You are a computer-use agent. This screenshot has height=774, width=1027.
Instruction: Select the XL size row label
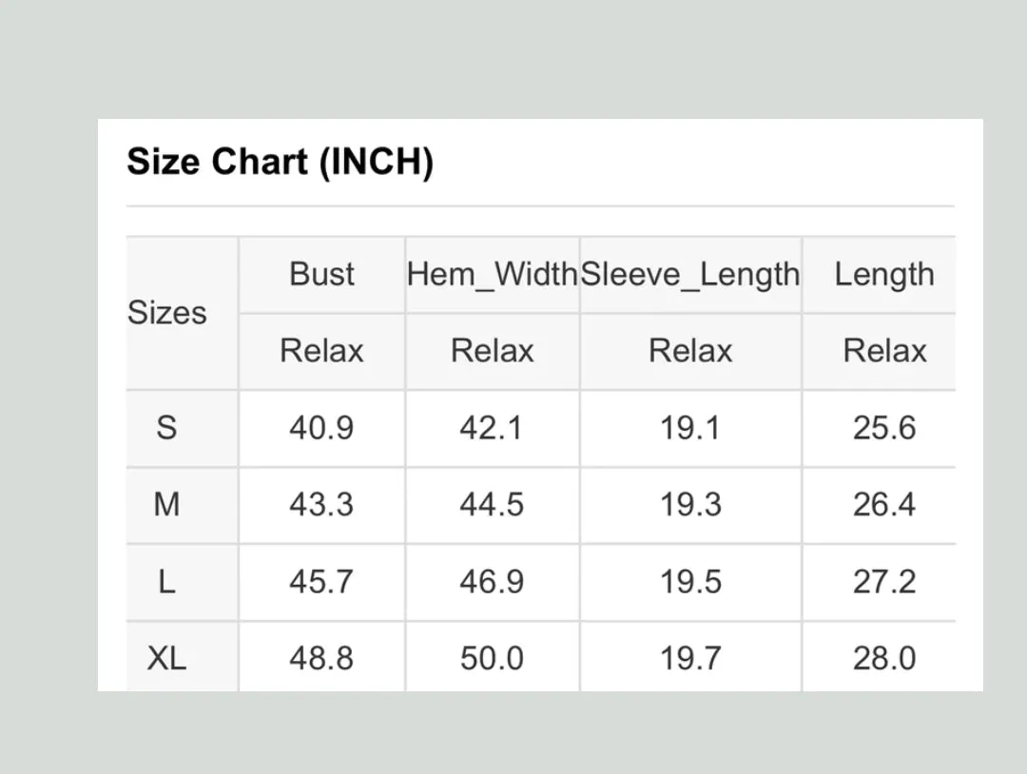166,657
